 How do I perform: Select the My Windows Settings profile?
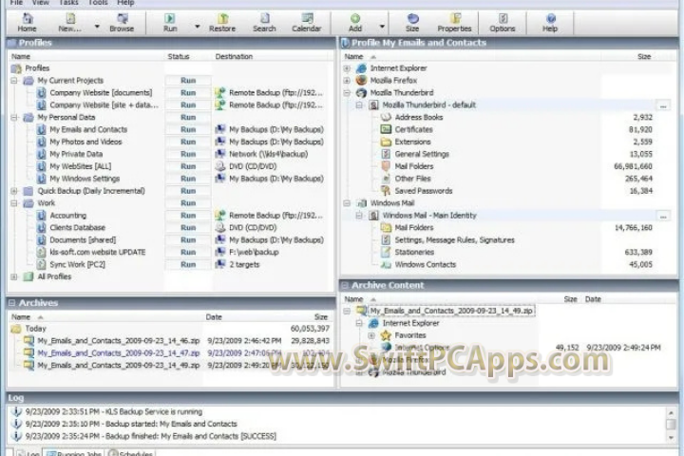point(85,179)
